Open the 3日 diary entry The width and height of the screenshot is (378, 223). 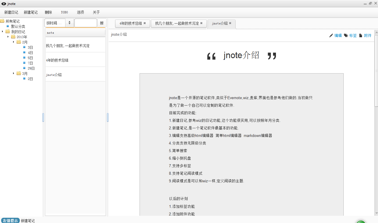click(30, 47)
